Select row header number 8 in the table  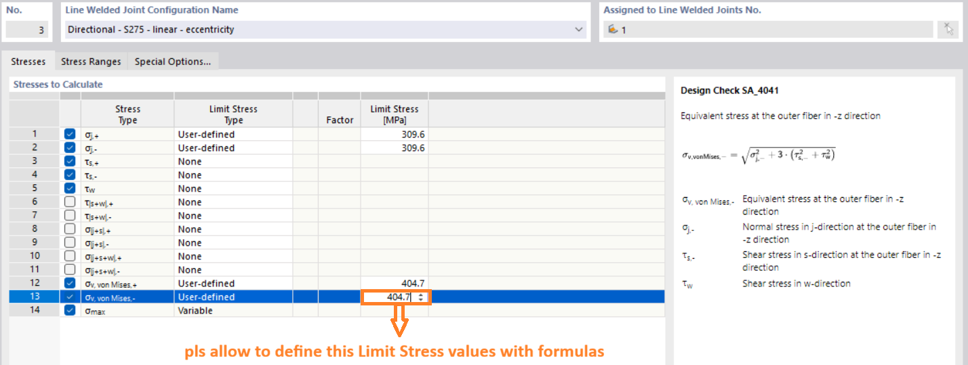click(35, 230)
